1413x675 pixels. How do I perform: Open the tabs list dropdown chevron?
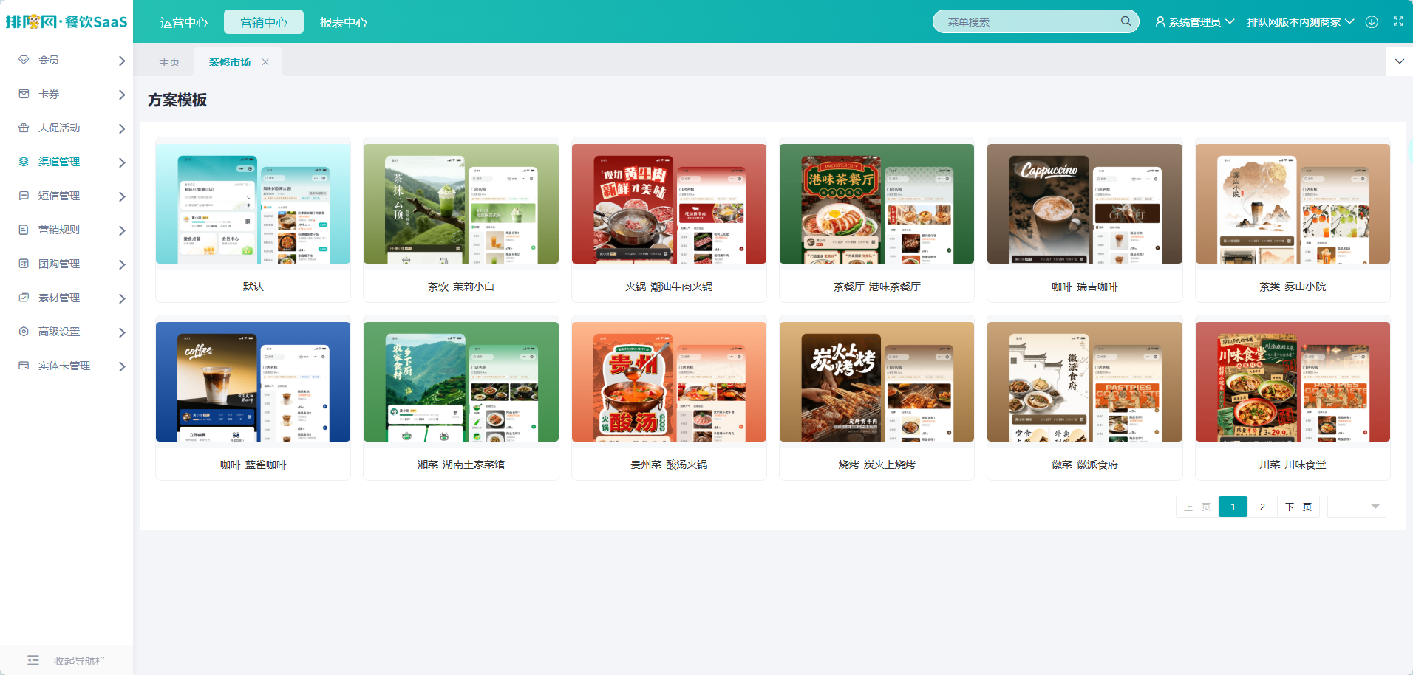(1399, 61)
